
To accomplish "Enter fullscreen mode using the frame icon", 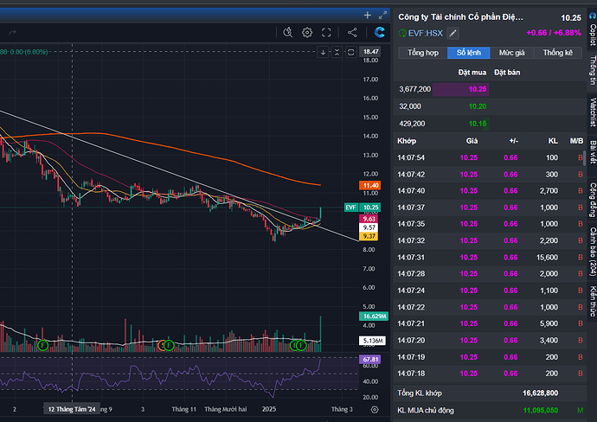I will [x=328, y=33].
